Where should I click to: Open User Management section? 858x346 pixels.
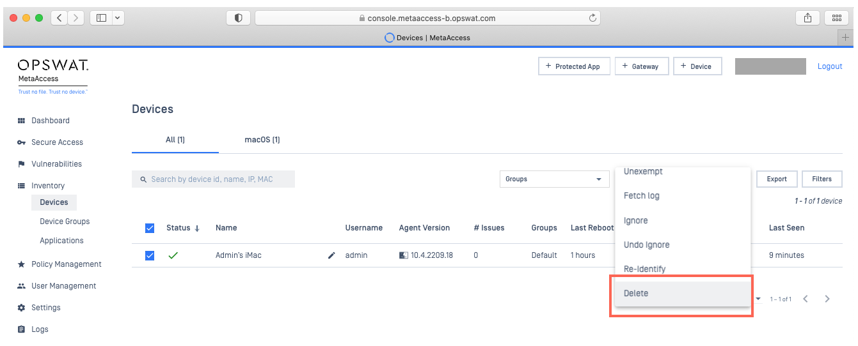pos(64,286)
